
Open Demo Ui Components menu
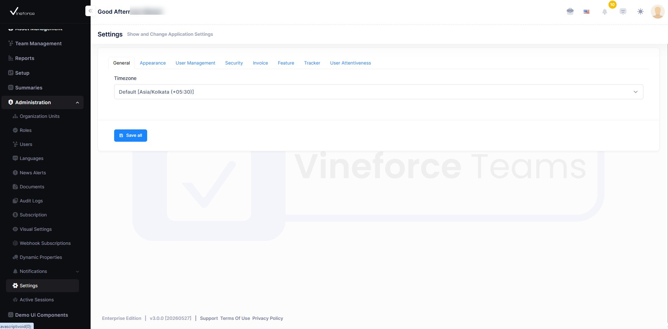[x=41, y=315]
